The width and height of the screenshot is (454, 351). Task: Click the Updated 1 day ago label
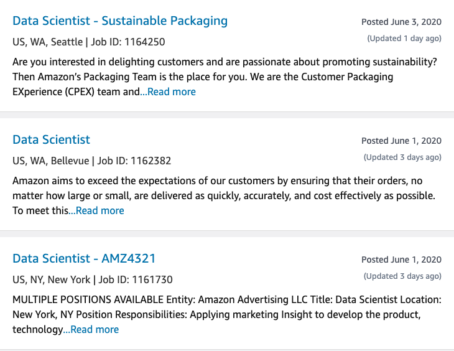tap(404, 39)
